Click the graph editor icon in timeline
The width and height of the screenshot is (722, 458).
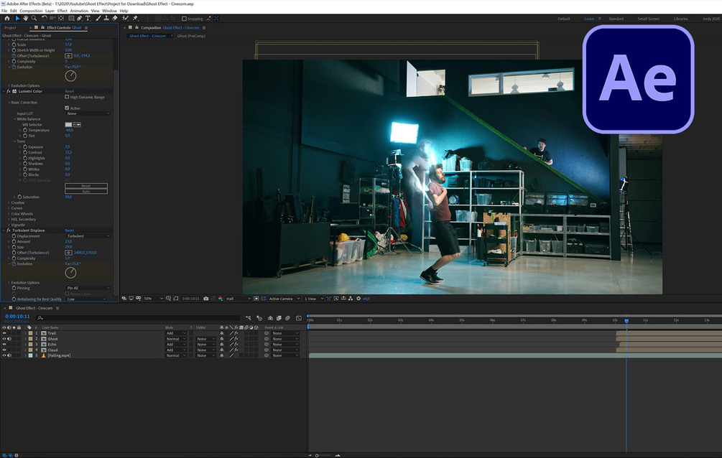(299, 318)
